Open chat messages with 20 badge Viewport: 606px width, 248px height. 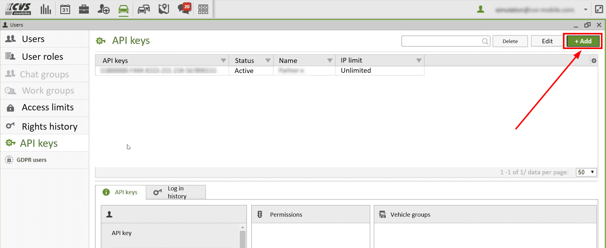coord(184,9)
